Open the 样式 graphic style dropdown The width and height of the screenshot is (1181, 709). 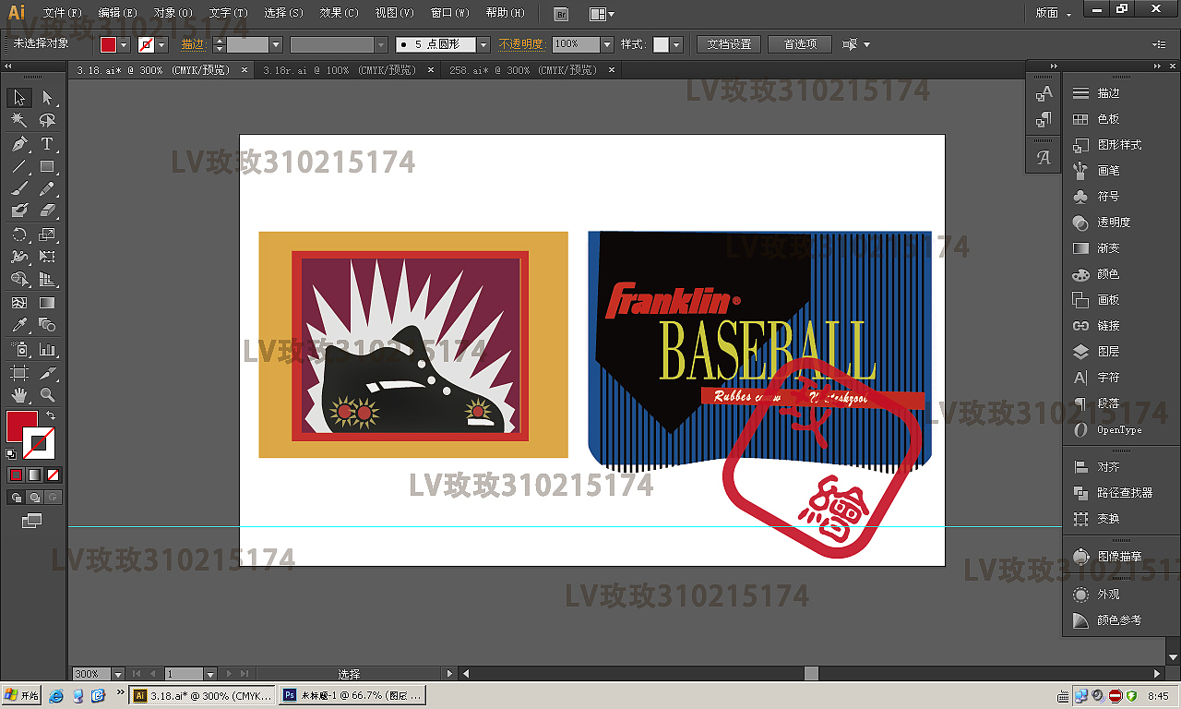point(675,44)
